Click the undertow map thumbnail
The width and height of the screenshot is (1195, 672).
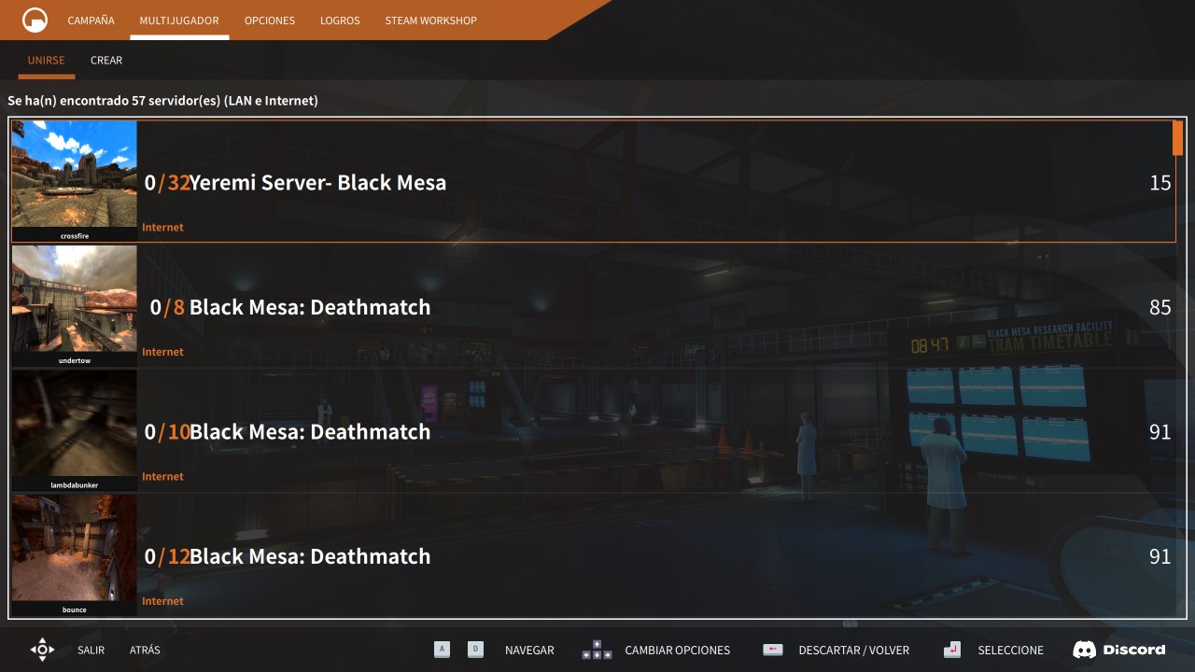coord(75,299)
